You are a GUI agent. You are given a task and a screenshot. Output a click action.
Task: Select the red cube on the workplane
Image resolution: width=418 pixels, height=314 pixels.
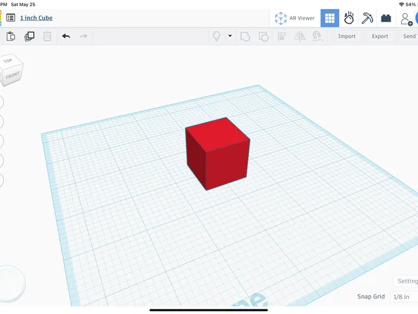(217, 154)
